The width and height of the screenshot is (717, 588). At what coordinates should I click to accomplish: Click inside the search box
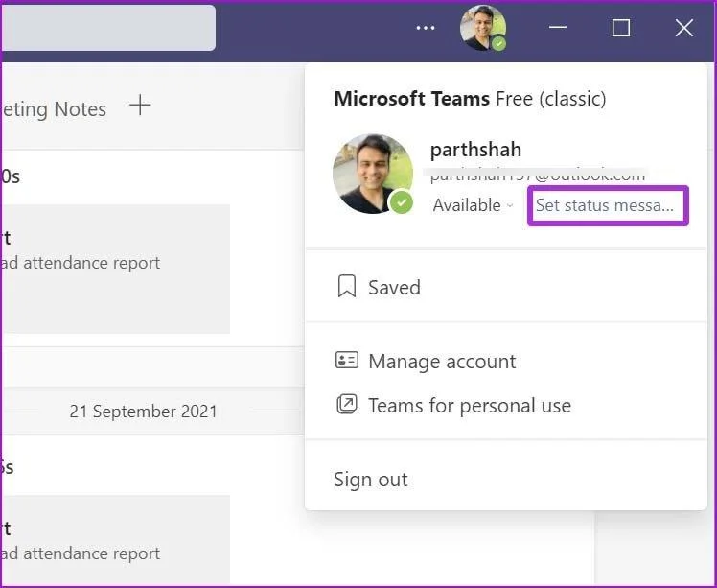click(108, 28)
